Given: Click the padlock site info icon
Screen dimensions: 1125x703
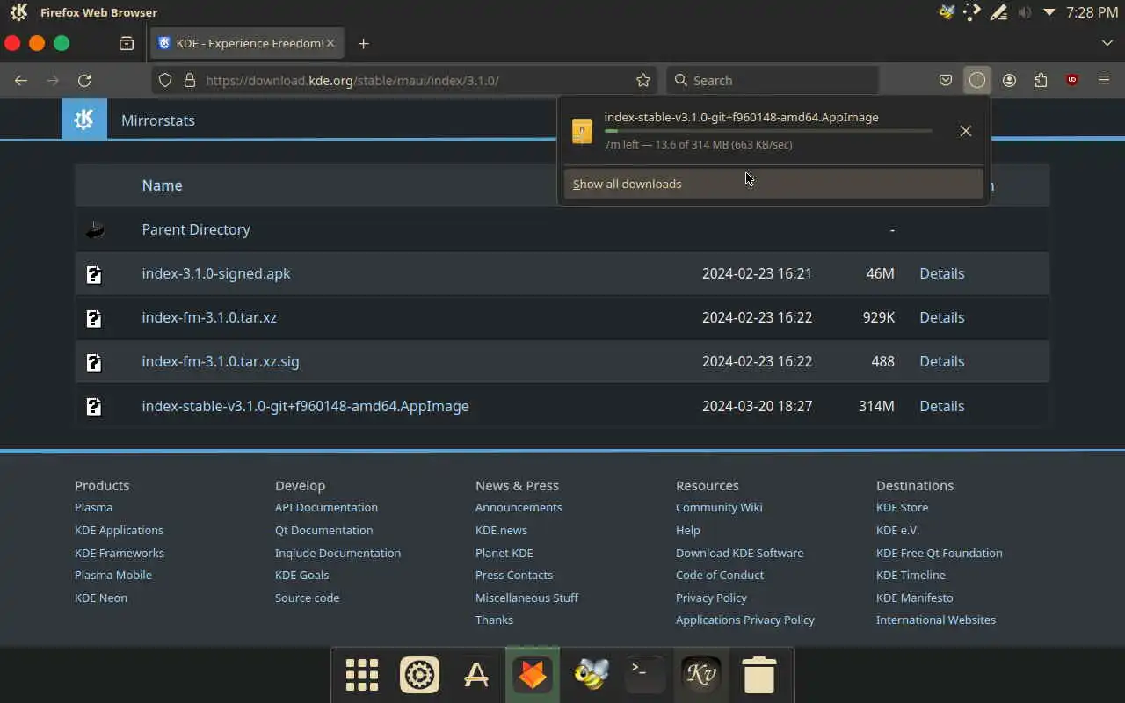Looking at the screenshot, I should tap(189, 80).
